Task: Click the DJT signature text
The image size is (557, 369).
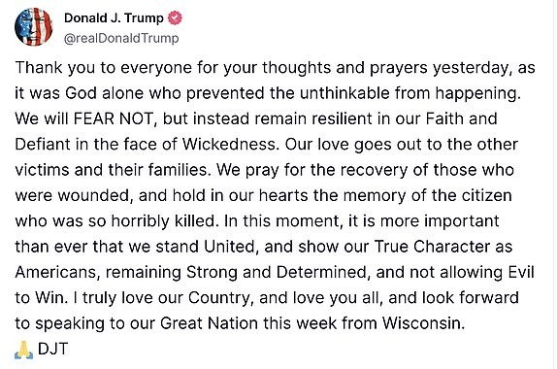Action: coord(52,349)
